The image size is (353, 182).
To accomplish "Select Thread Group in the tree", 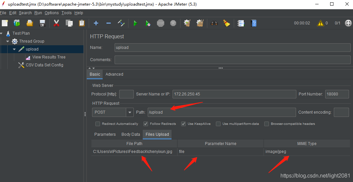I will click(31, 41).
